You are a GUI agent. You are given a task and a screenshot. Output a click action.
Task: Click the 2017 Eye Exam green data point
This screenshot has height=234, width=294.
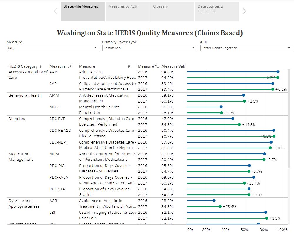pyautogui.click(x=239, y=124)
